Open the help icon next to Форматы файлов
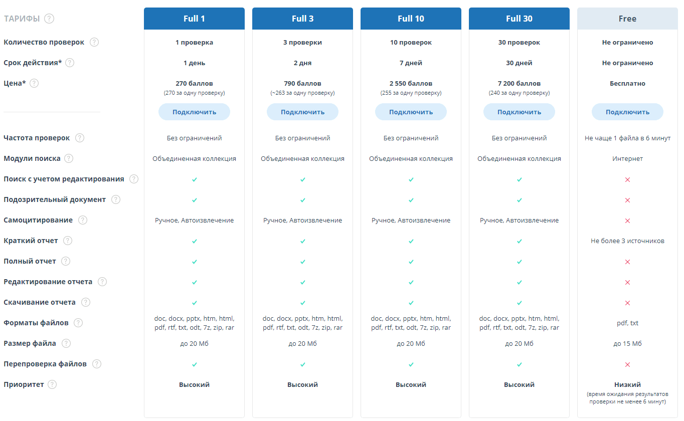This screenshot has height=421, width=684. click(78, 323)
